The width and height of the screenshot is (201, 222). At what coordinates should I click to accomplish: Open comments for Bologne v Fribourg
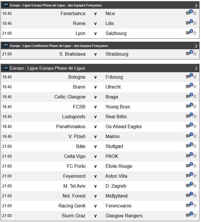click(x=188, y=77)
